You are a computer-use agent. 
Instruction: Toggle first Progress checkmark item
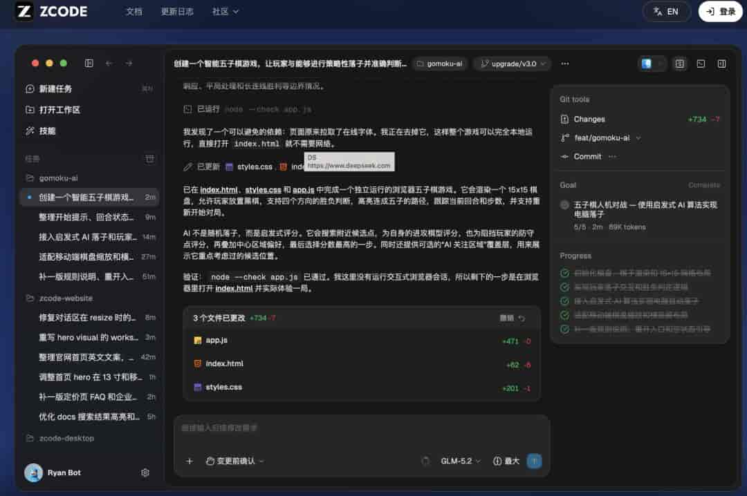[564, 274]
